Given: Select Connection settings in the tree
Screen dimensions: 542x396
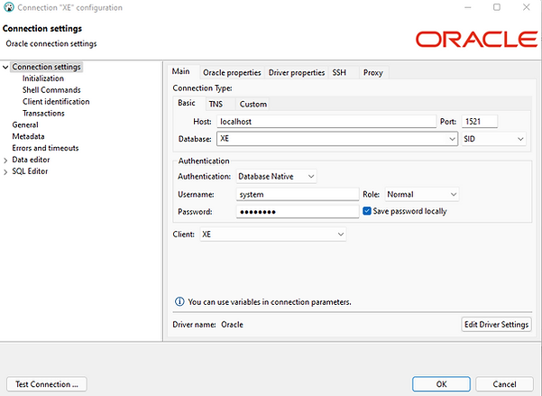Looking at the screenshot, I should click(46, 67).
